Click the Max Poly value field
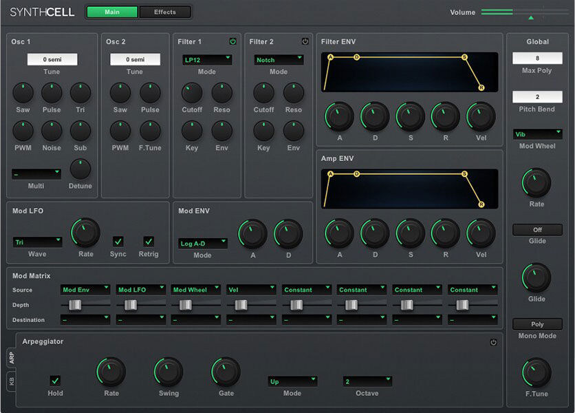This screenshot has width=575, height=413. [537, 58]
